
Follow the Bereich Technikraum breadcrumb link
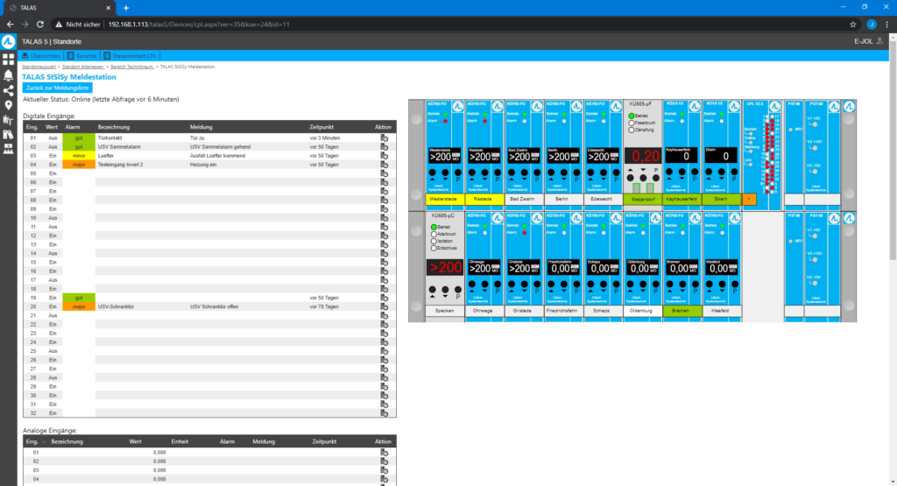pyautogui.click(x=132, y=67)
